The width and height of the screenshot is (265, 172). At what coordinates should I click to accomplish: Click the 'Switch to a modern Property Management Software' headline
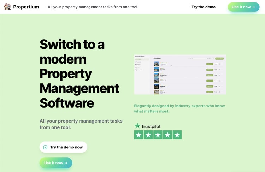79,74
